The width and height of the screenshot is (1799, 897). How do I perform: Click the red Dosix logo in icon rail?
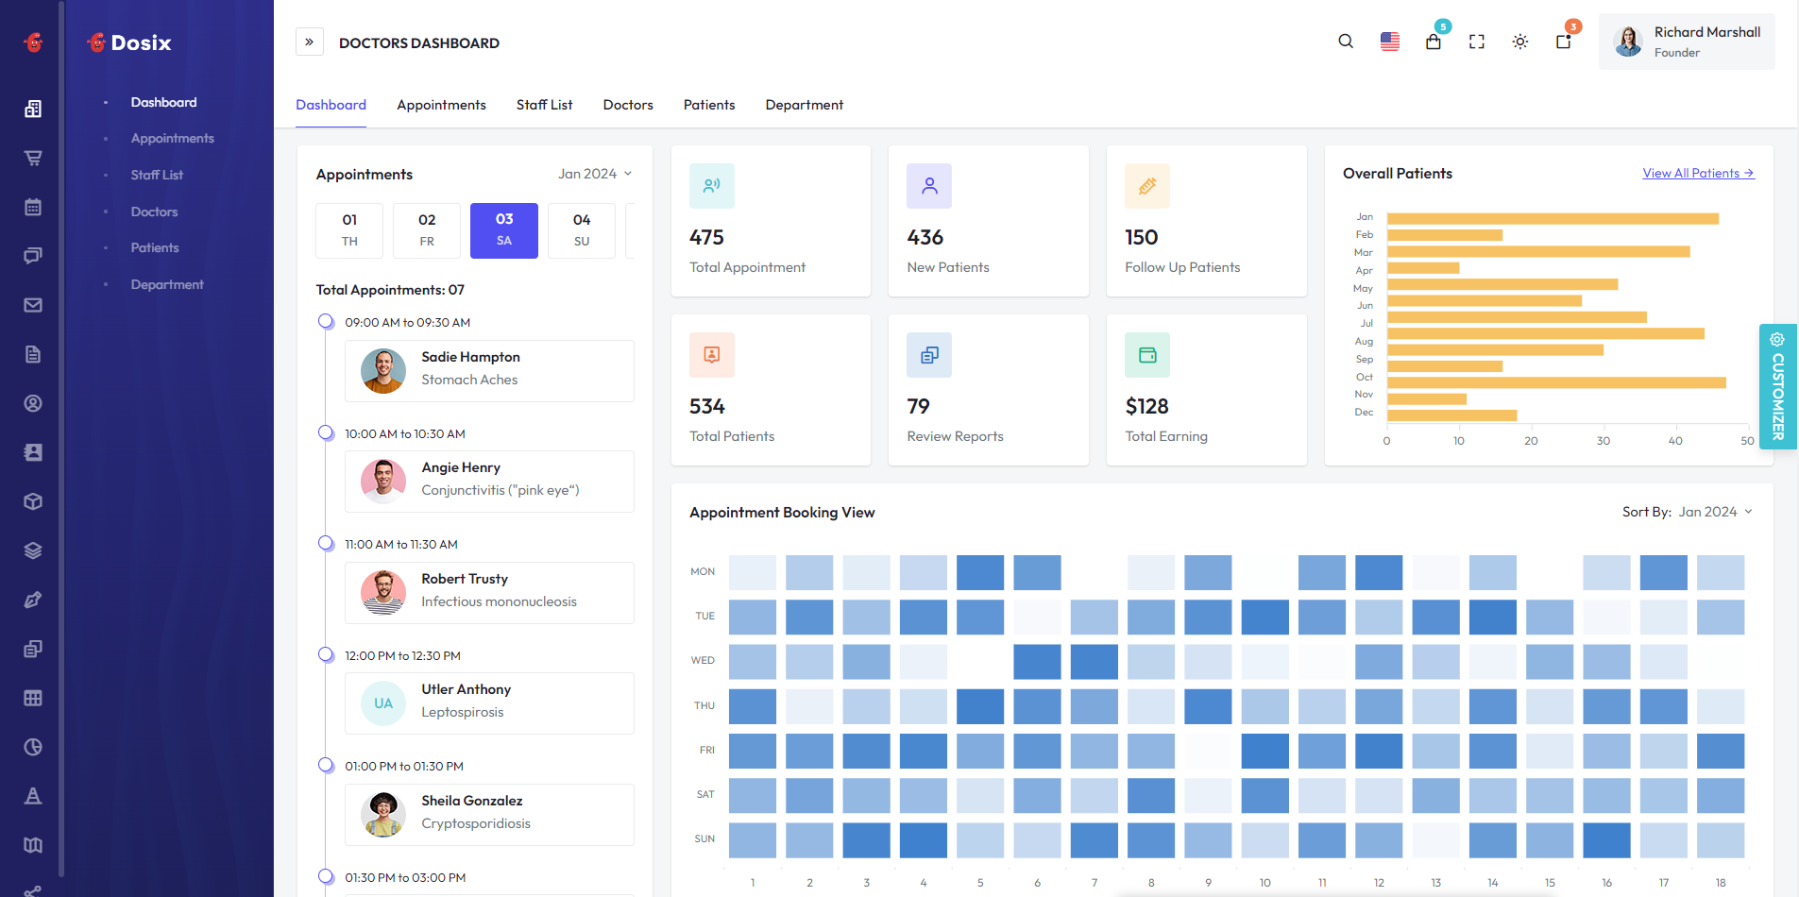(x=33, y=42)
